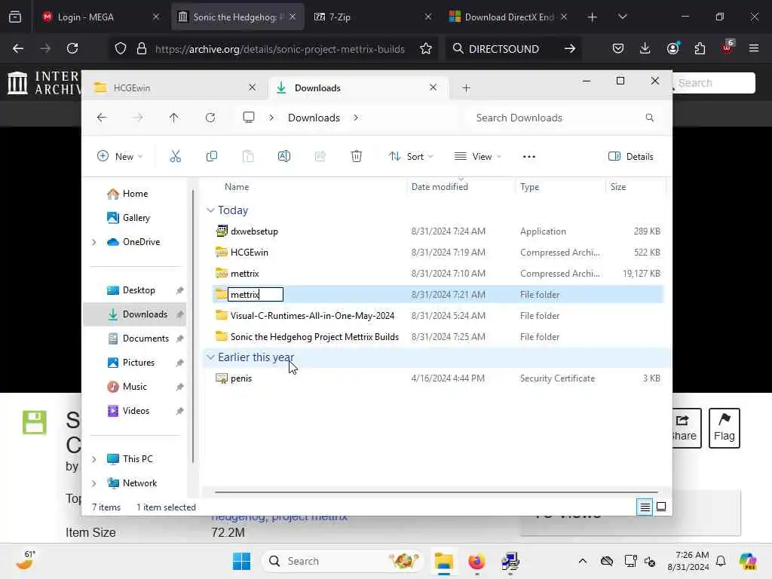Open the Save to Pocket icon
This screenshot has height=579, width=772.
tap(618, 48)
